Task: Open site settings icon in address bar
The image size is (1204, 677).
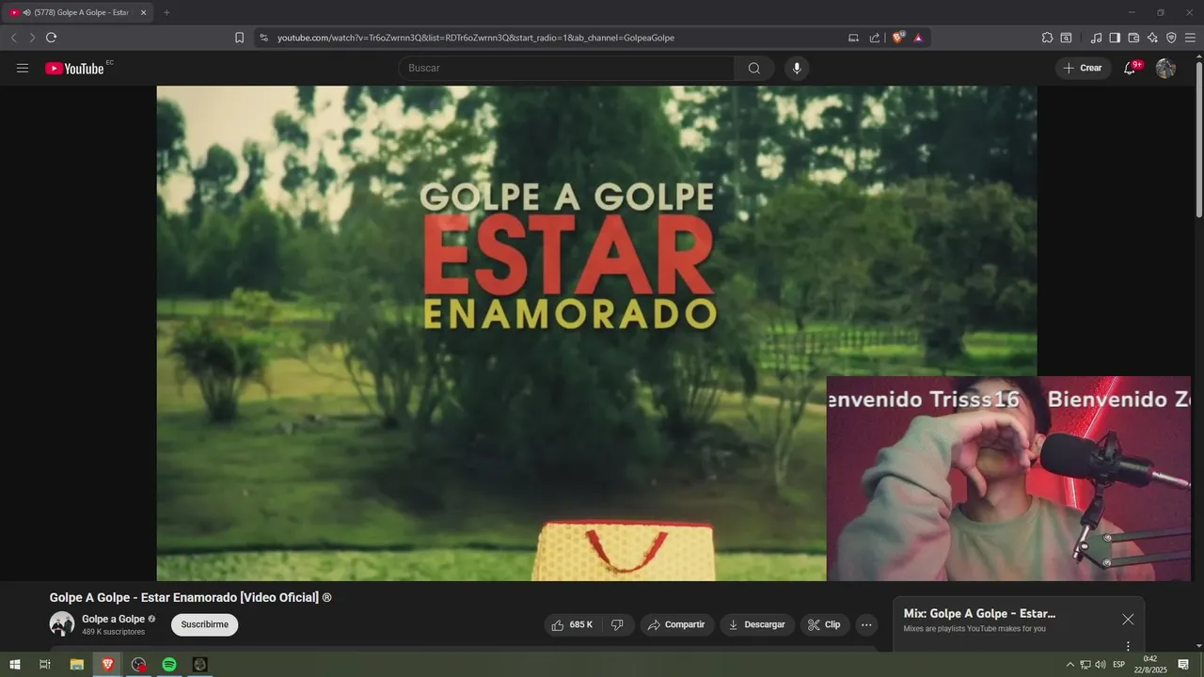Action: 263,38
